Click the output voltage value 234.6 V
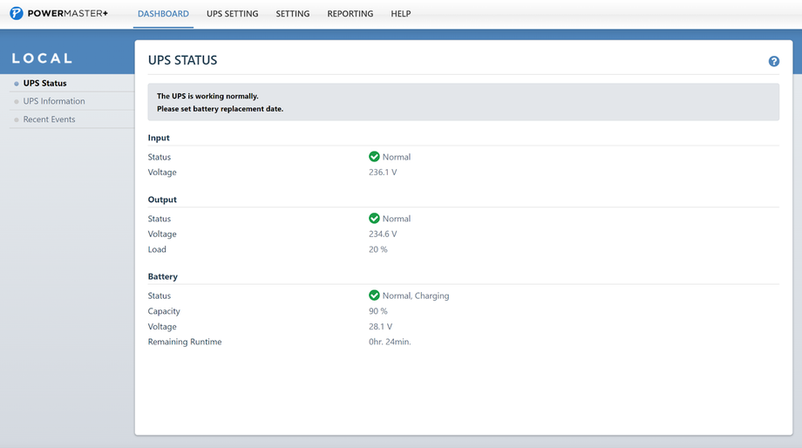Screen dimensions: 802x448 coord(383,234)
